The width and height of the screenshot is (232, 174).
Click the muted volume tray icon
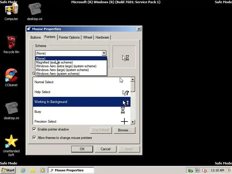click(204, 171)
